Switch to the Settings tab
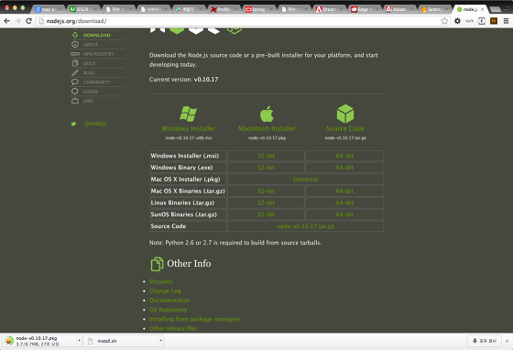 click(x=434, y=9)
